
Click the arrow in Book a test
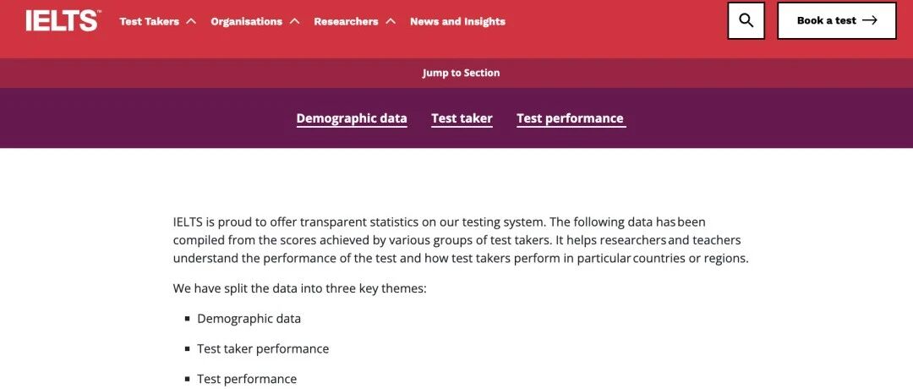coord(869,20)
